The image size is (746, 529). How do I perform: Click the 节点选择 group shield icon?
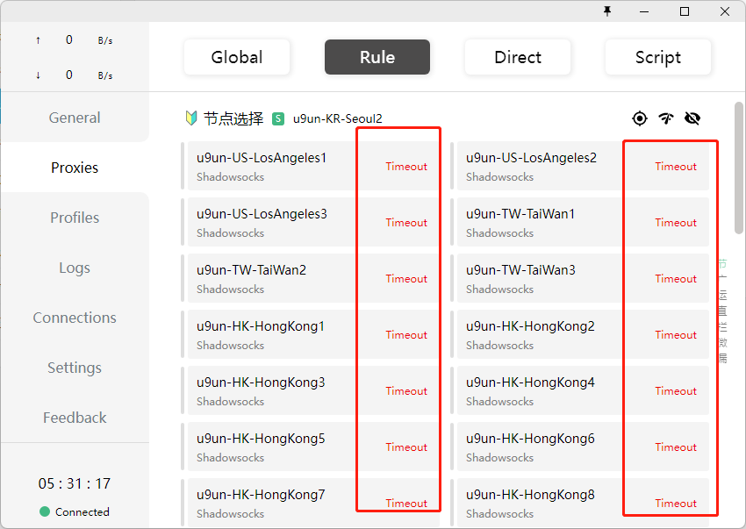click(191, 118)
